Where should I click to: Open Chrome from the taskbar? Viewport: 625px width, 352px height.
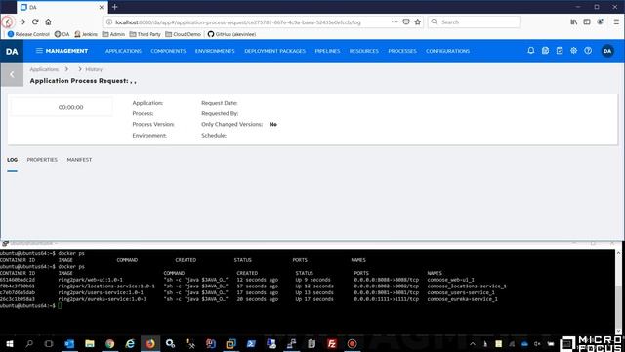click(110, 343)
